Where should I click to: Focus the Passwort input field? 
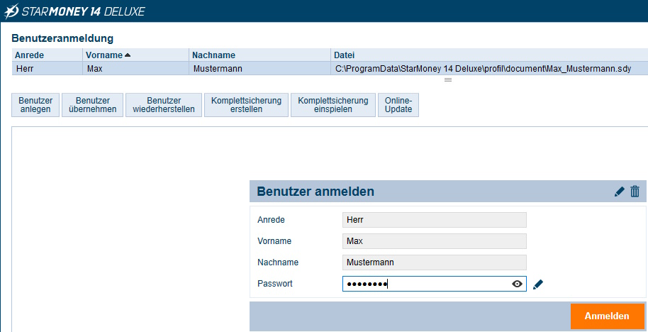pos(425,284)
